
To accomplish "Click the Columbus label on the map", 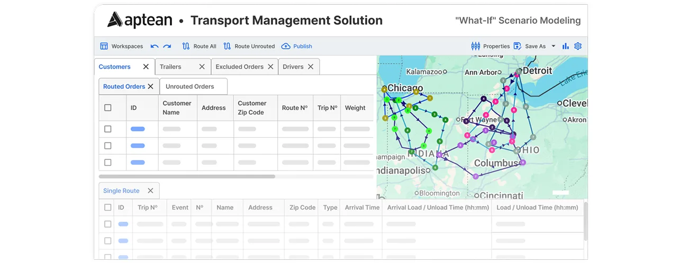I will coord(496,163).
